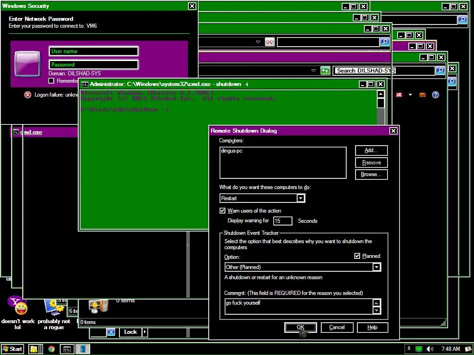This screenshot has width=474, height=355.
Task: Click the Lock button
Action: click(x=131, y=332)
